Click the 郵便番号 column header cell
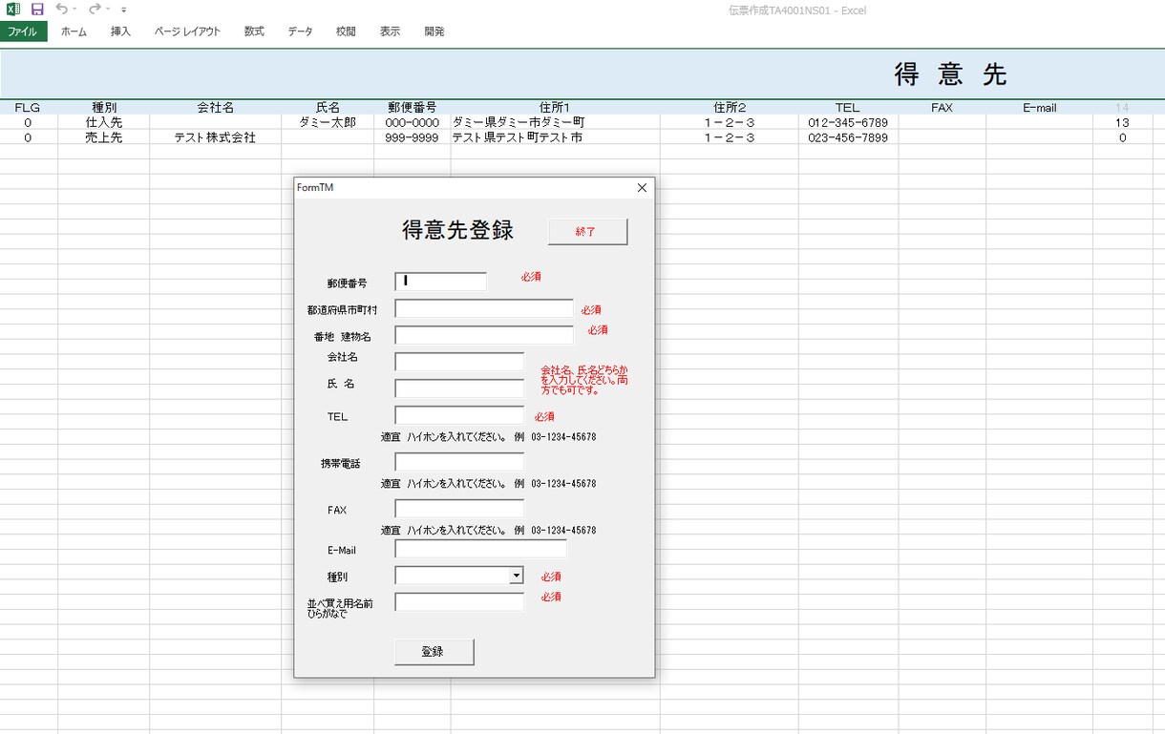This screenshot has width=1165, height=734. (x=413, y=108)
